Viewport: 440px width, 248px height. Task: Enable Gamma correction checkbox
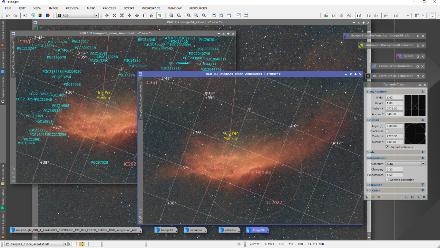click(387, 180)
